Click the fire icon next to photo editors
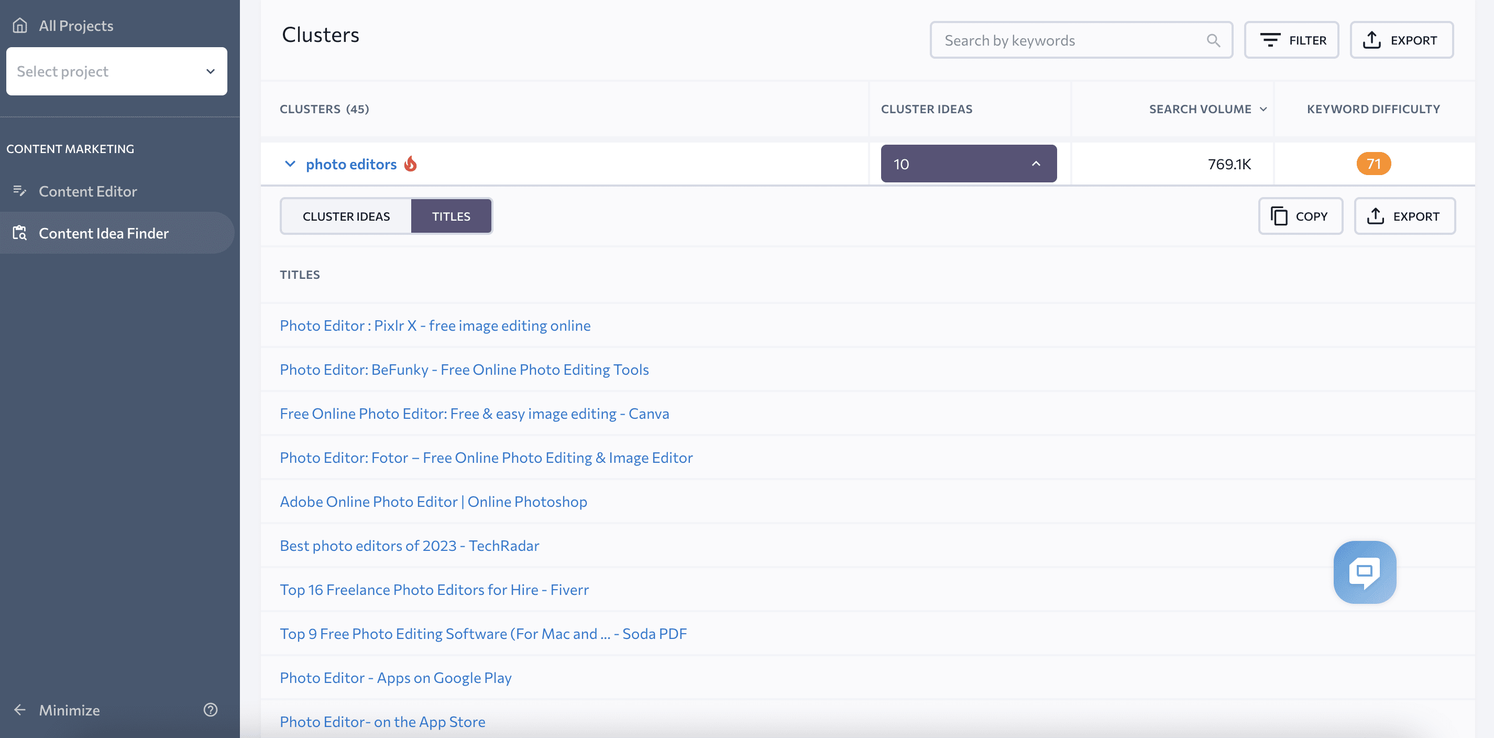The width and height of the screenshot is (1494, 738). click(409, 162)
